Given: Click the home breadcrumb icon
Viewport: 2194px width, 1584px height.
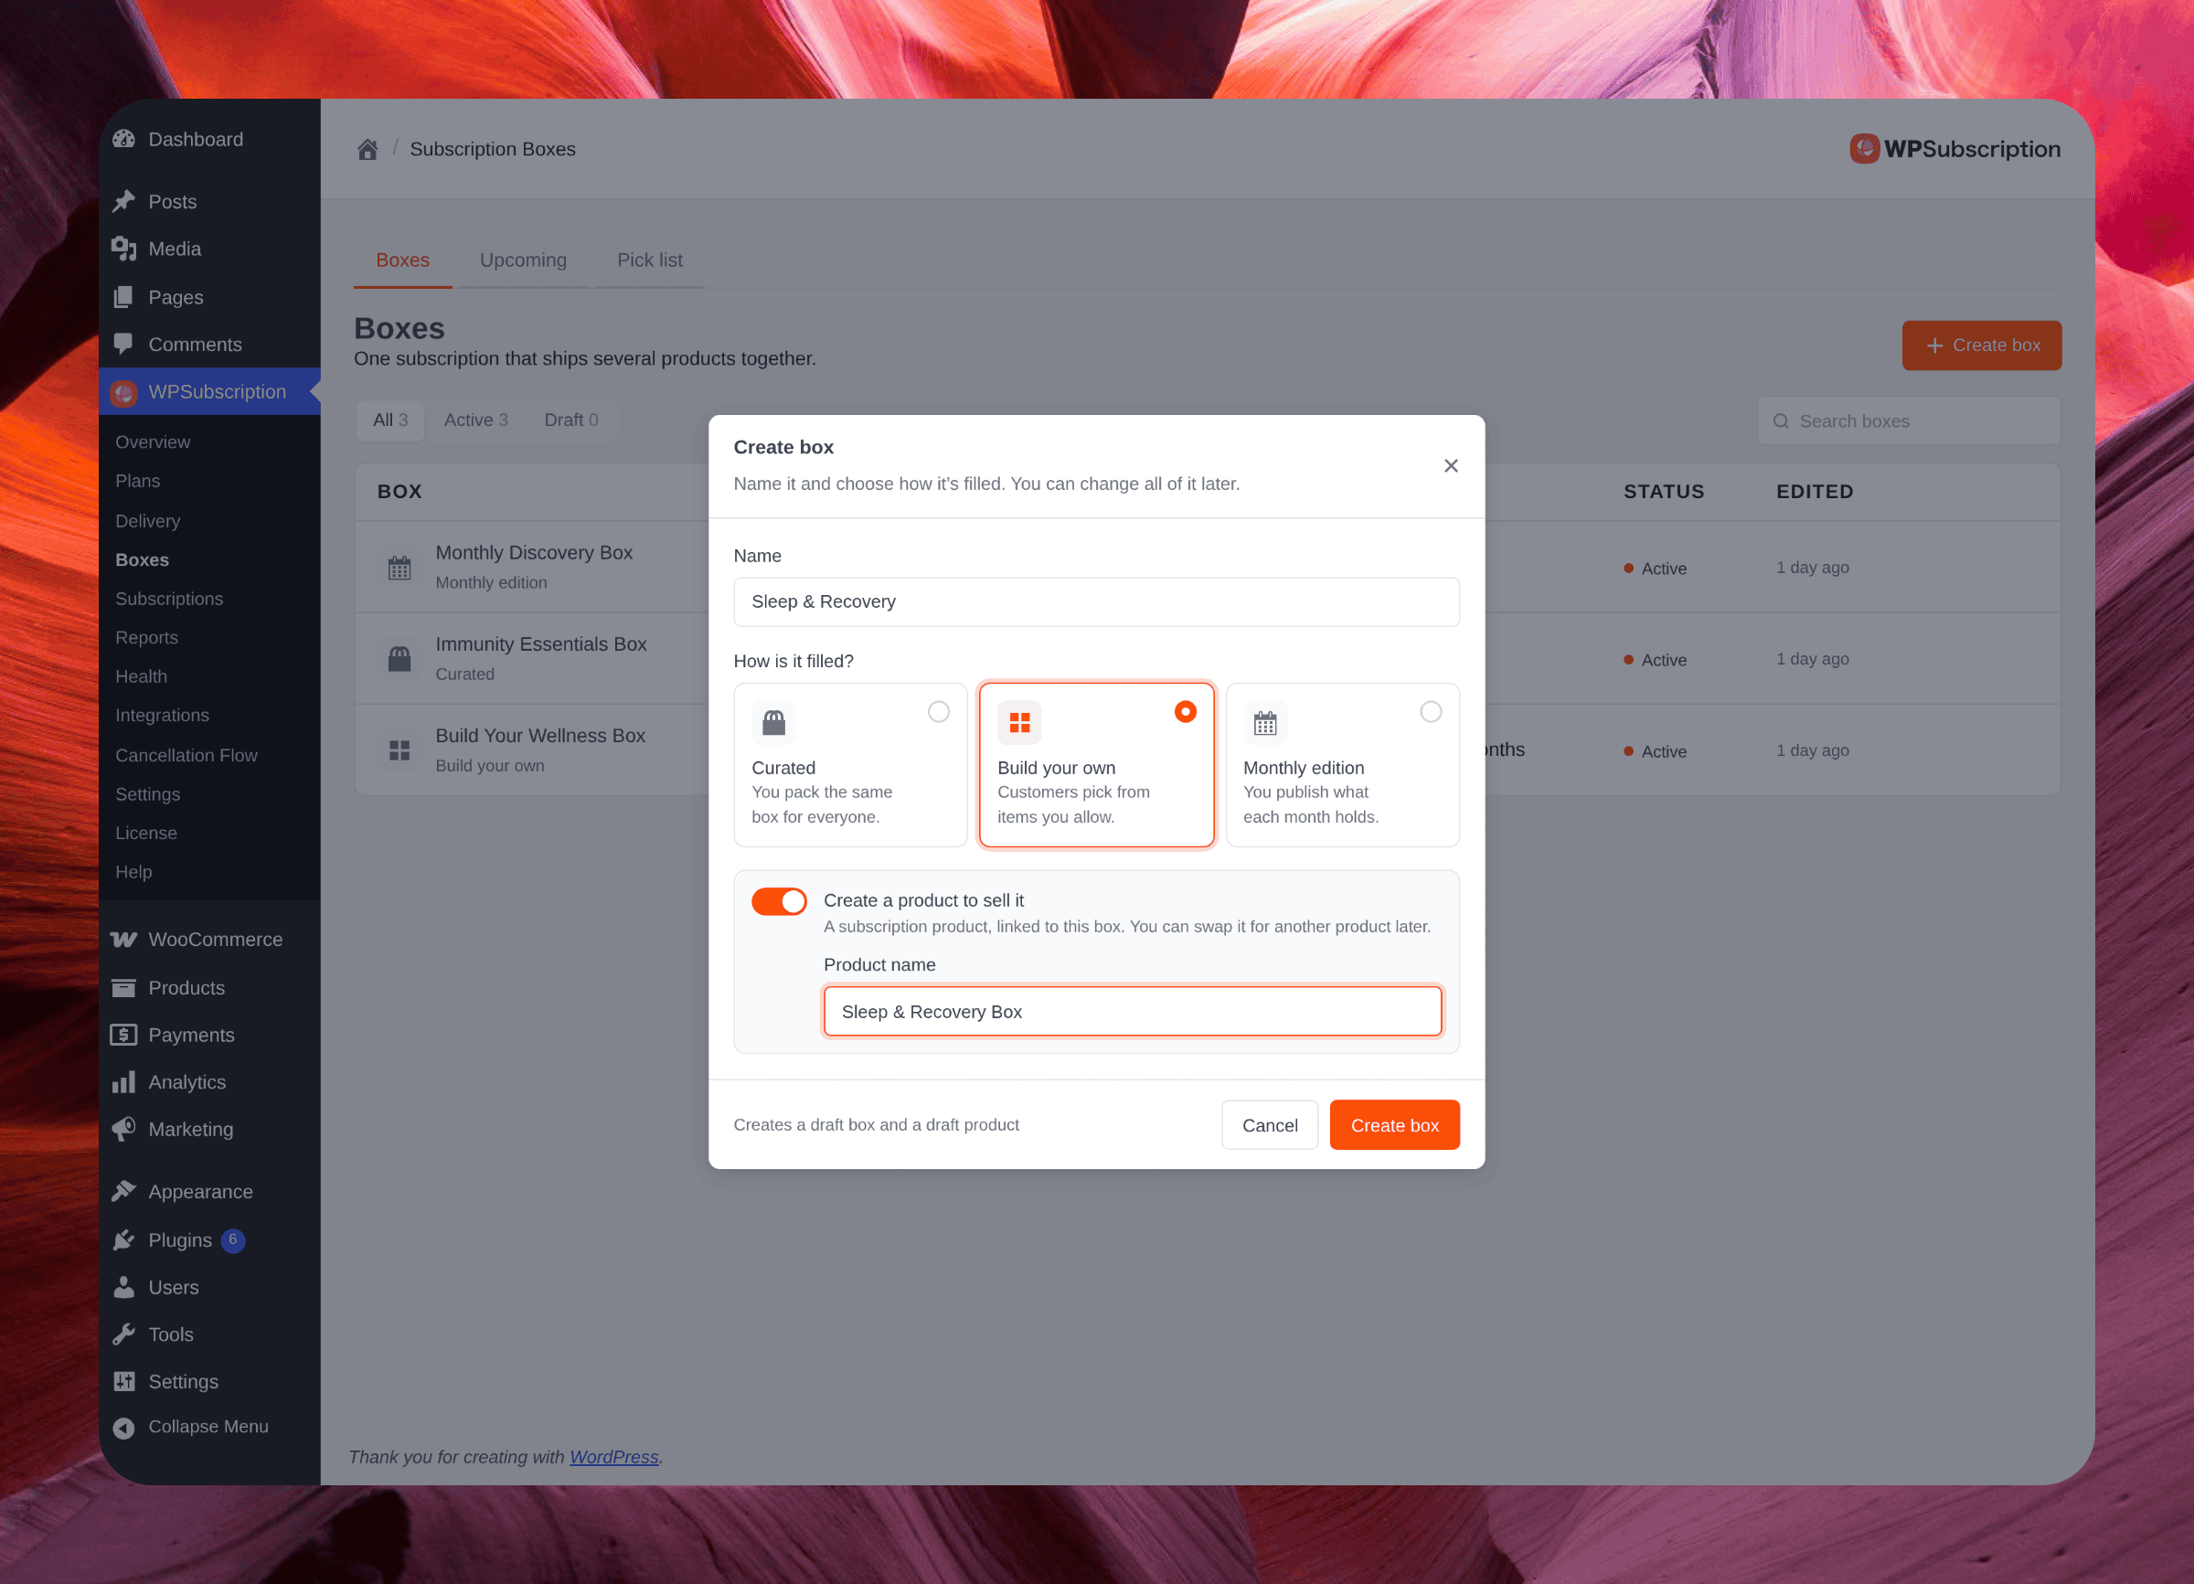Looking at the screenshot, I should [x=367, y=149].
